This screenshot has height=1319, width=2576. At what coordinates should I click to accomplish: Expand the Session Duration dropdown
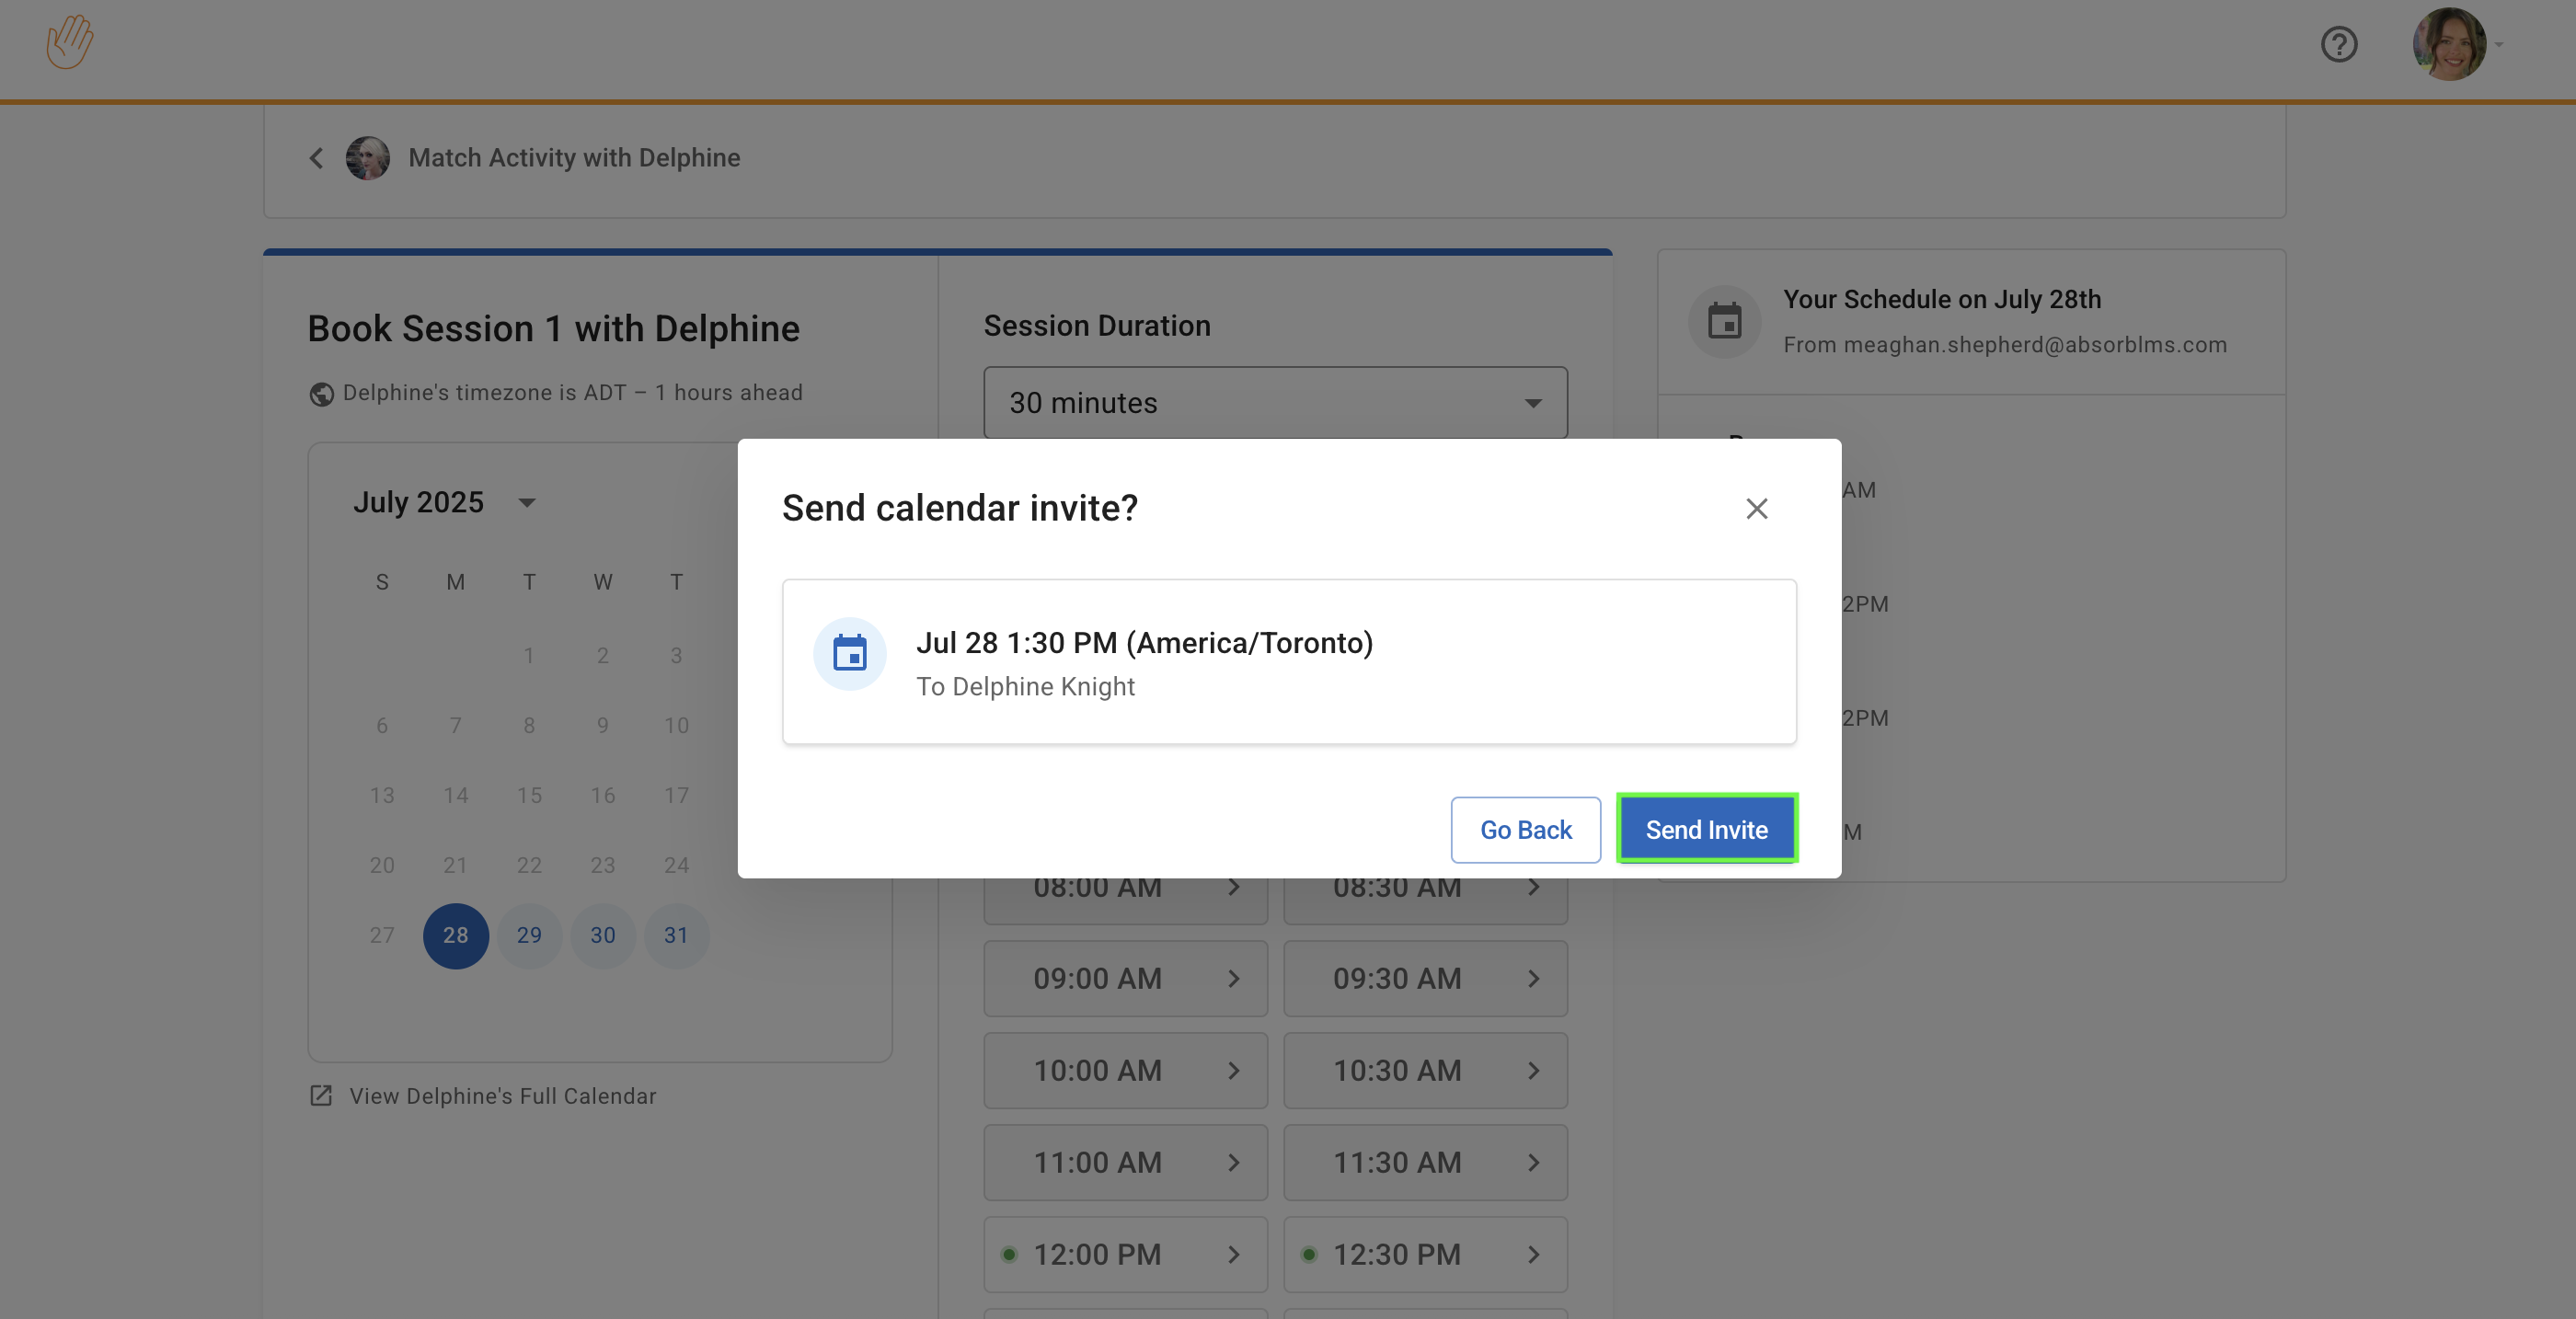coord(1275,403)
